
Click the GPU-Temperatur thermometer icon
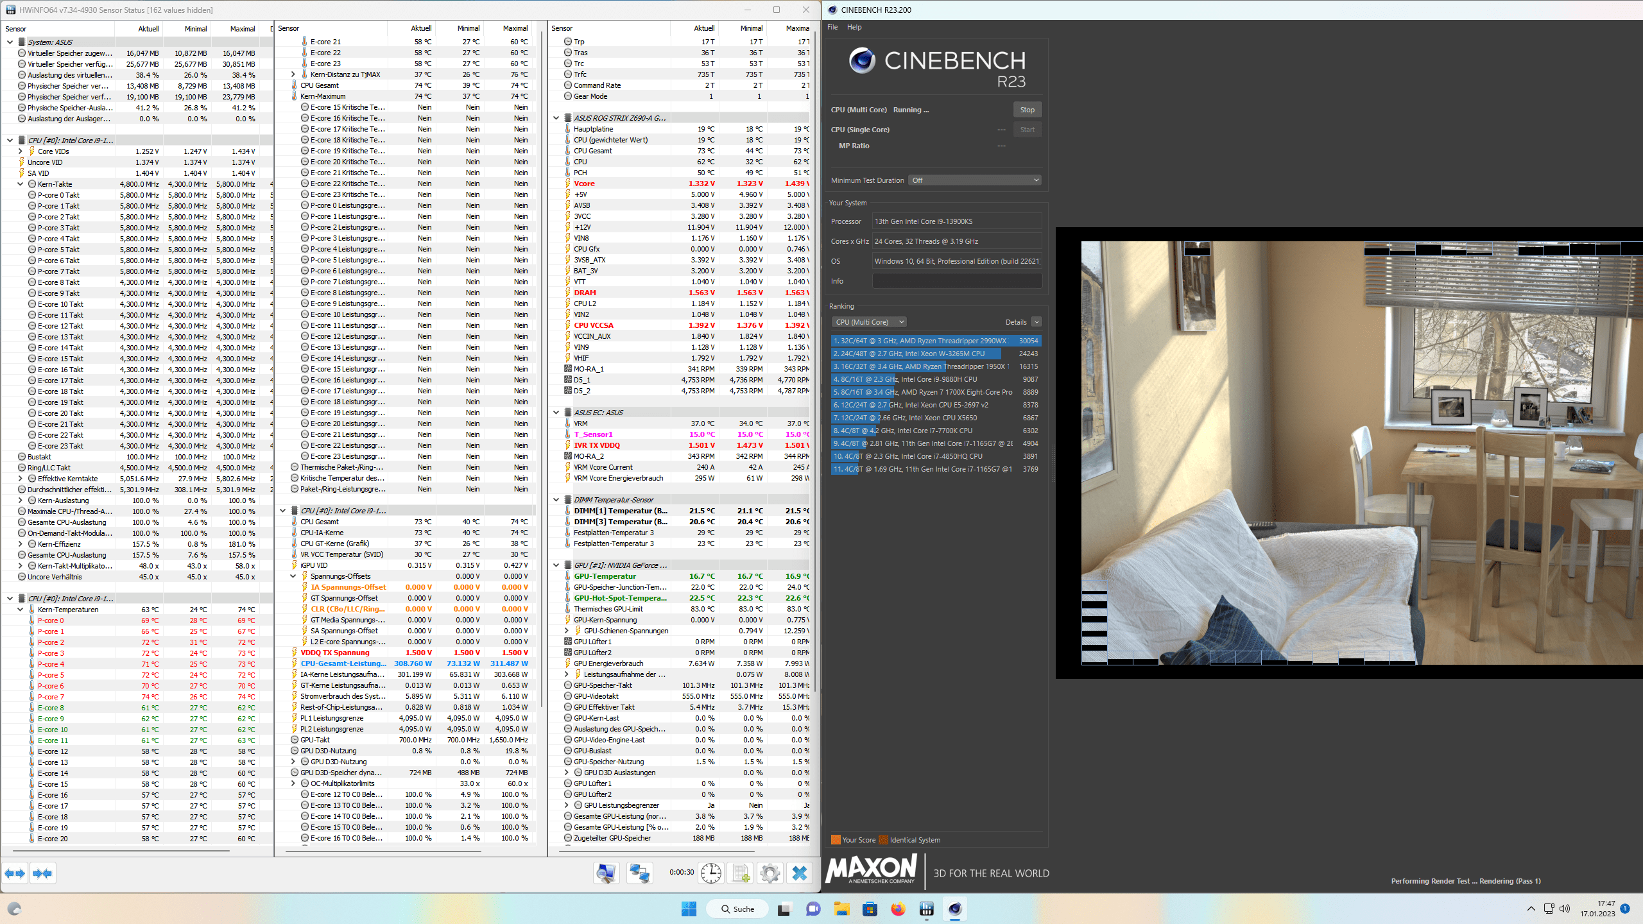click(567, 576)
